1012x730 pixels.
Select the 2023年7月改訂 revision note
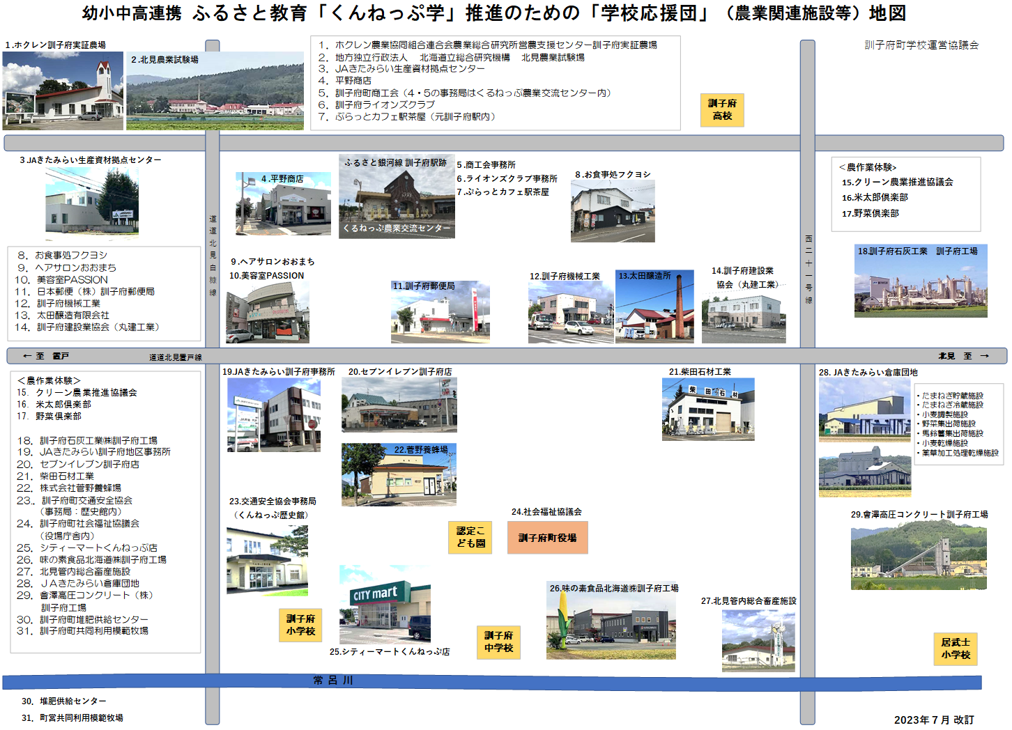[x=934, y=720]
